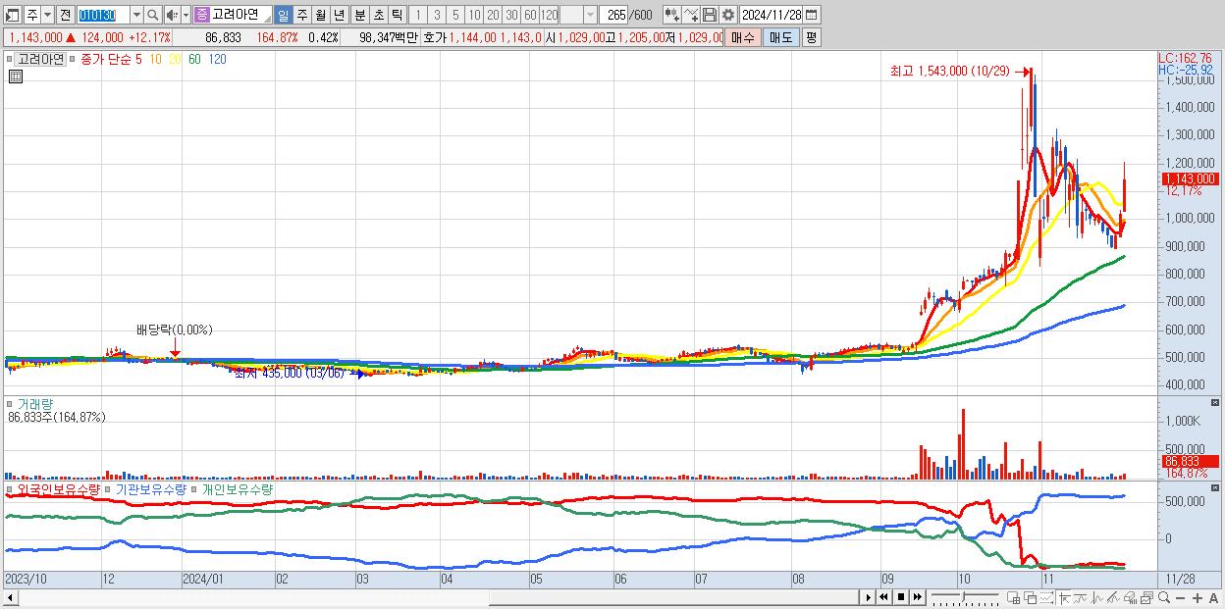Select the 초 second period tab
This screenshot has height=609, width=1225.
[x=379, y=16]
